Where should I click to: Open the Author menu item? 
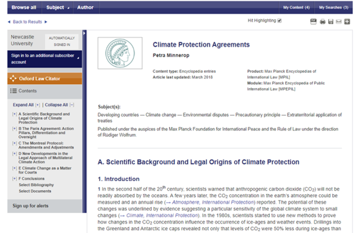[x=85, y=8]
